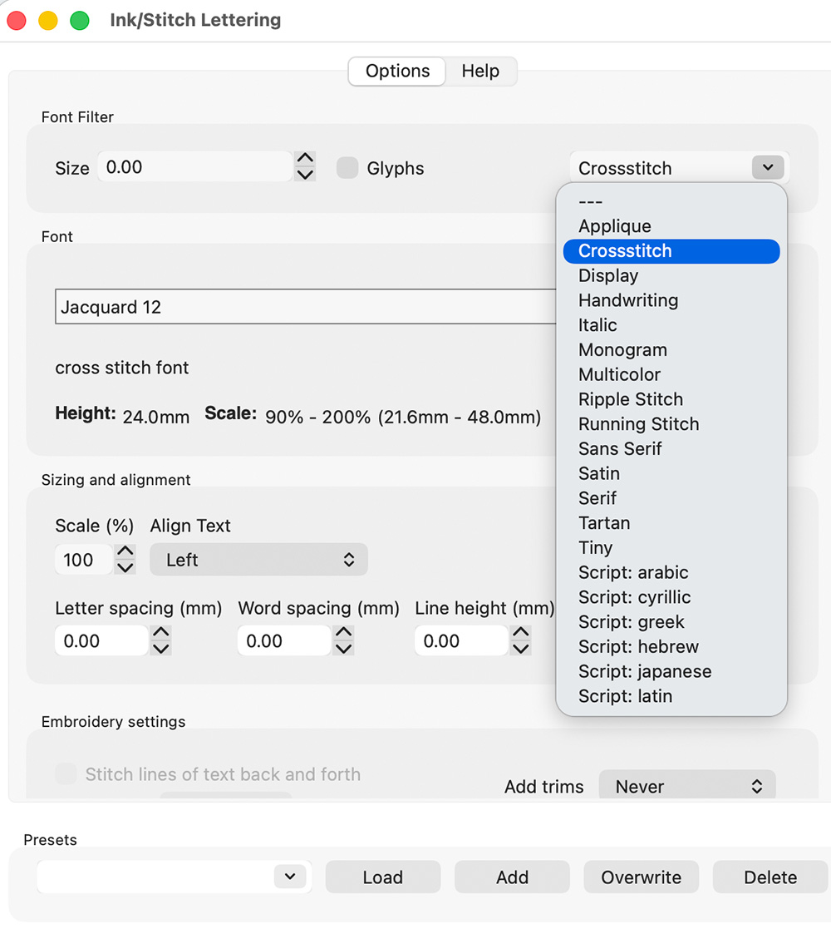Increase the font filter Size value
Image resolution: width=831 pixels, height=929 pixels.
click(x=305, y=159)
